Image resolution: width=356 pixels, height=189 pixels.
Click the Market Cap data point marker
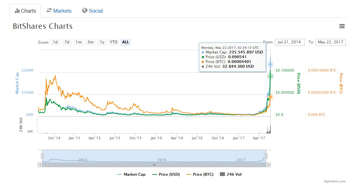click(270, 64)
